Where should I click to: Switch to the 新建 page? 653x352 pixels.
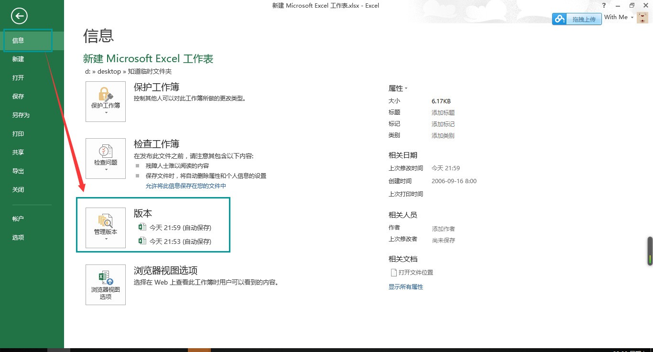click(18, 59)
